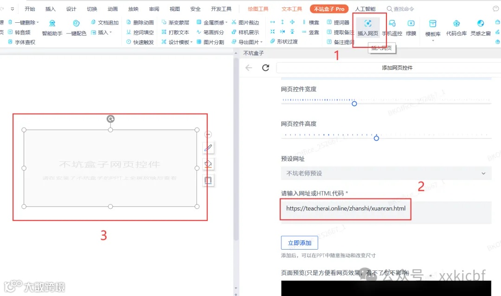Expand the 导出图片 dropdown

click(x=261, y=42)
